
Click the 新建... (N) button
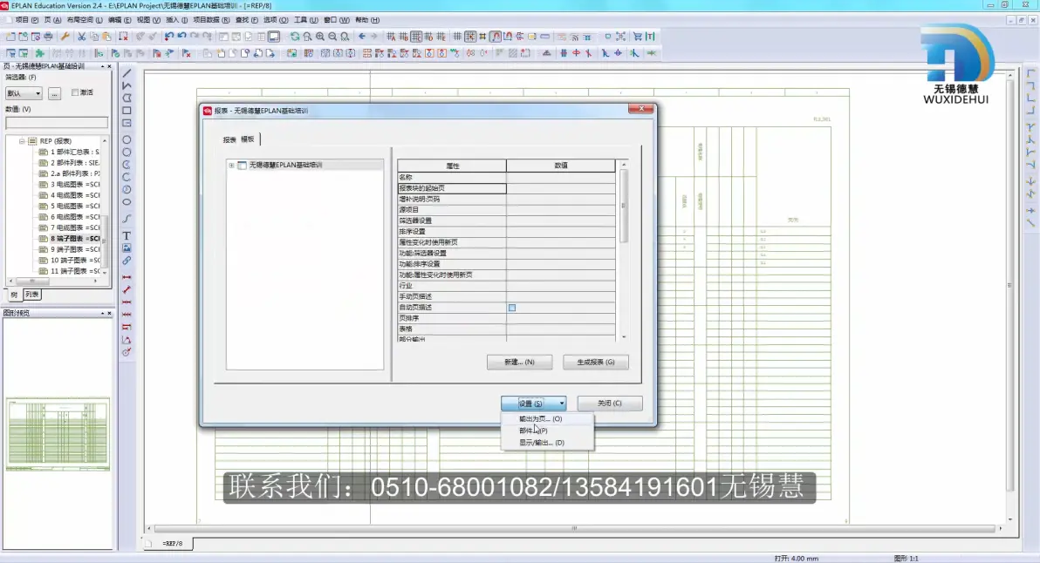coord(519,363)
